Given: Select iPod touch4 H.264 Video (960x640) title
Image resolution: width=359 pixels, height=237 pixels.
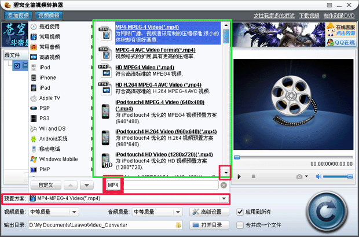Looking at the screenshot, I should pyautogui.click(x=166, y=132).
